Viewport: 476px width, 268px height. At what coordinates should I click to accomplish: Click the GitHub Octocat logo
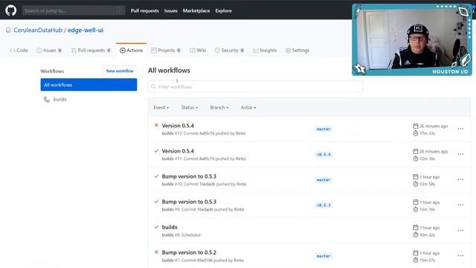click(x=11, y=10)
